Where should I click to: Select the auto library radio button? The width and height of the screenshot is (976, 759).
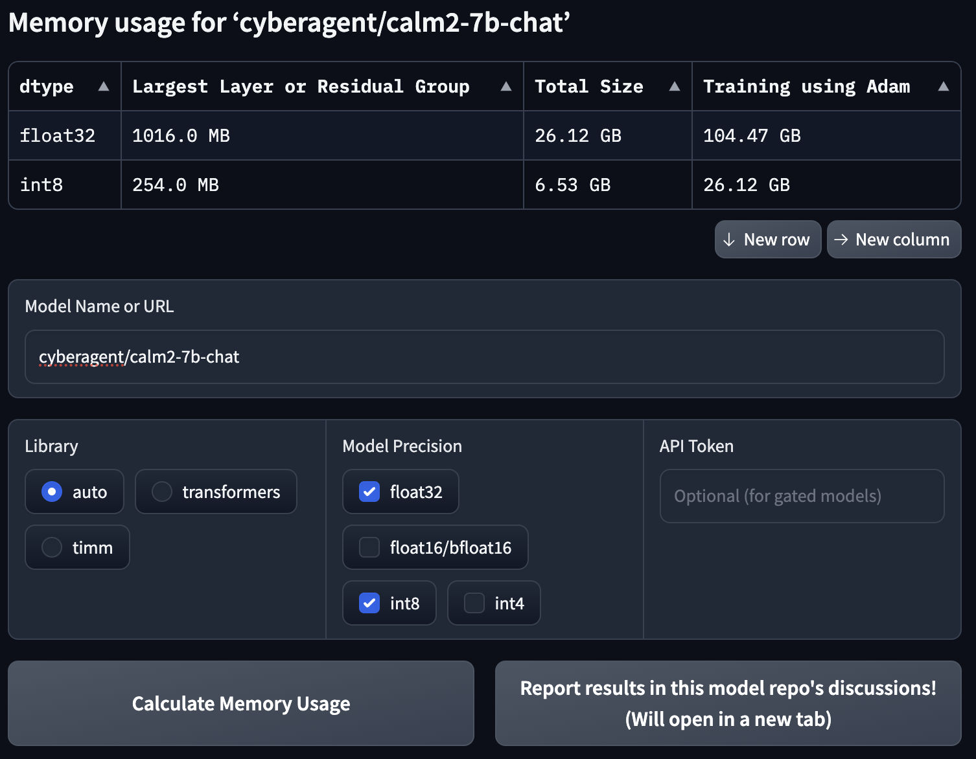(x=52, y=492)
